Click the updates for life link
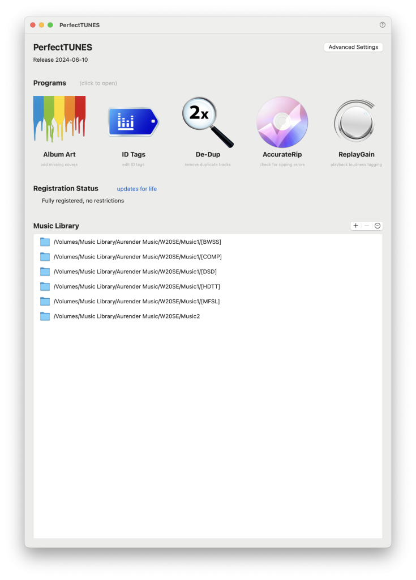Image resolution: width=416 pixels, height=580 pixels. click(137, 189)
